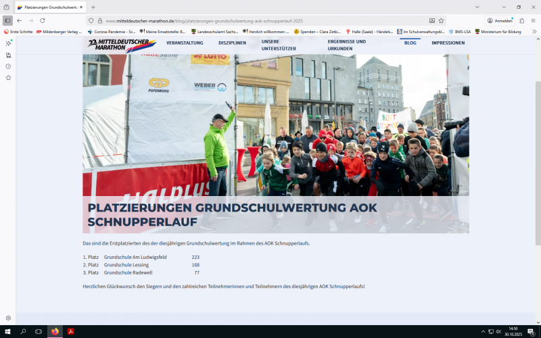541x338 pixels.
Task: Open Adobe Acrobat from the taskbar
Action: tap(70, 331)
